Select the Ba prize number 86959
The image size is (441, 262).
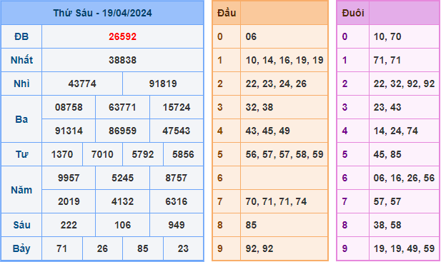[123, 131]
